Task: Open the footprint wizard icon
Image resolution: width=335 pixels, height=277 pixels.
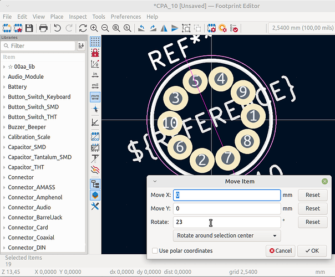Action: coord(18,28)
